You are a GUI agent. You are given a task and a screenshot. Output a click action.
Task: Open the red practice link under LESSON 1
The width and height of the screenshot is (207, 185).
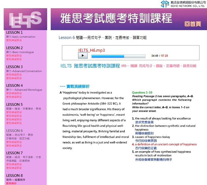[14, 40]
